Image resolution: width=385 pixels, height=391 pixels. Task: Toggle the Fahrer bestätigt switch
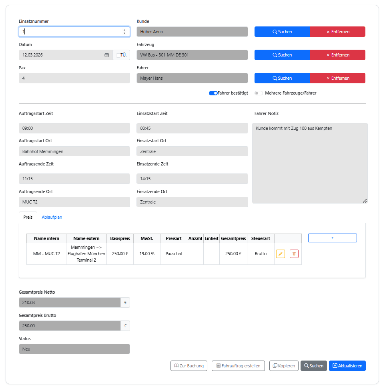(x=213, y=93)
